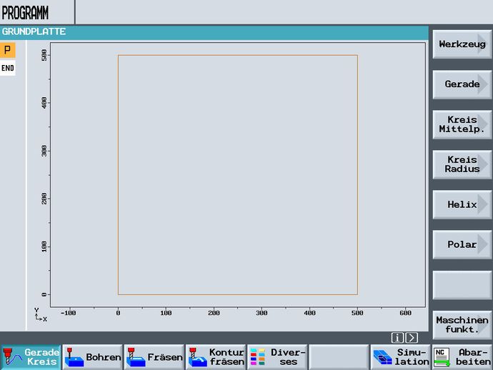
Task: Click the info 'i' icon
Action: coord(397,338)
